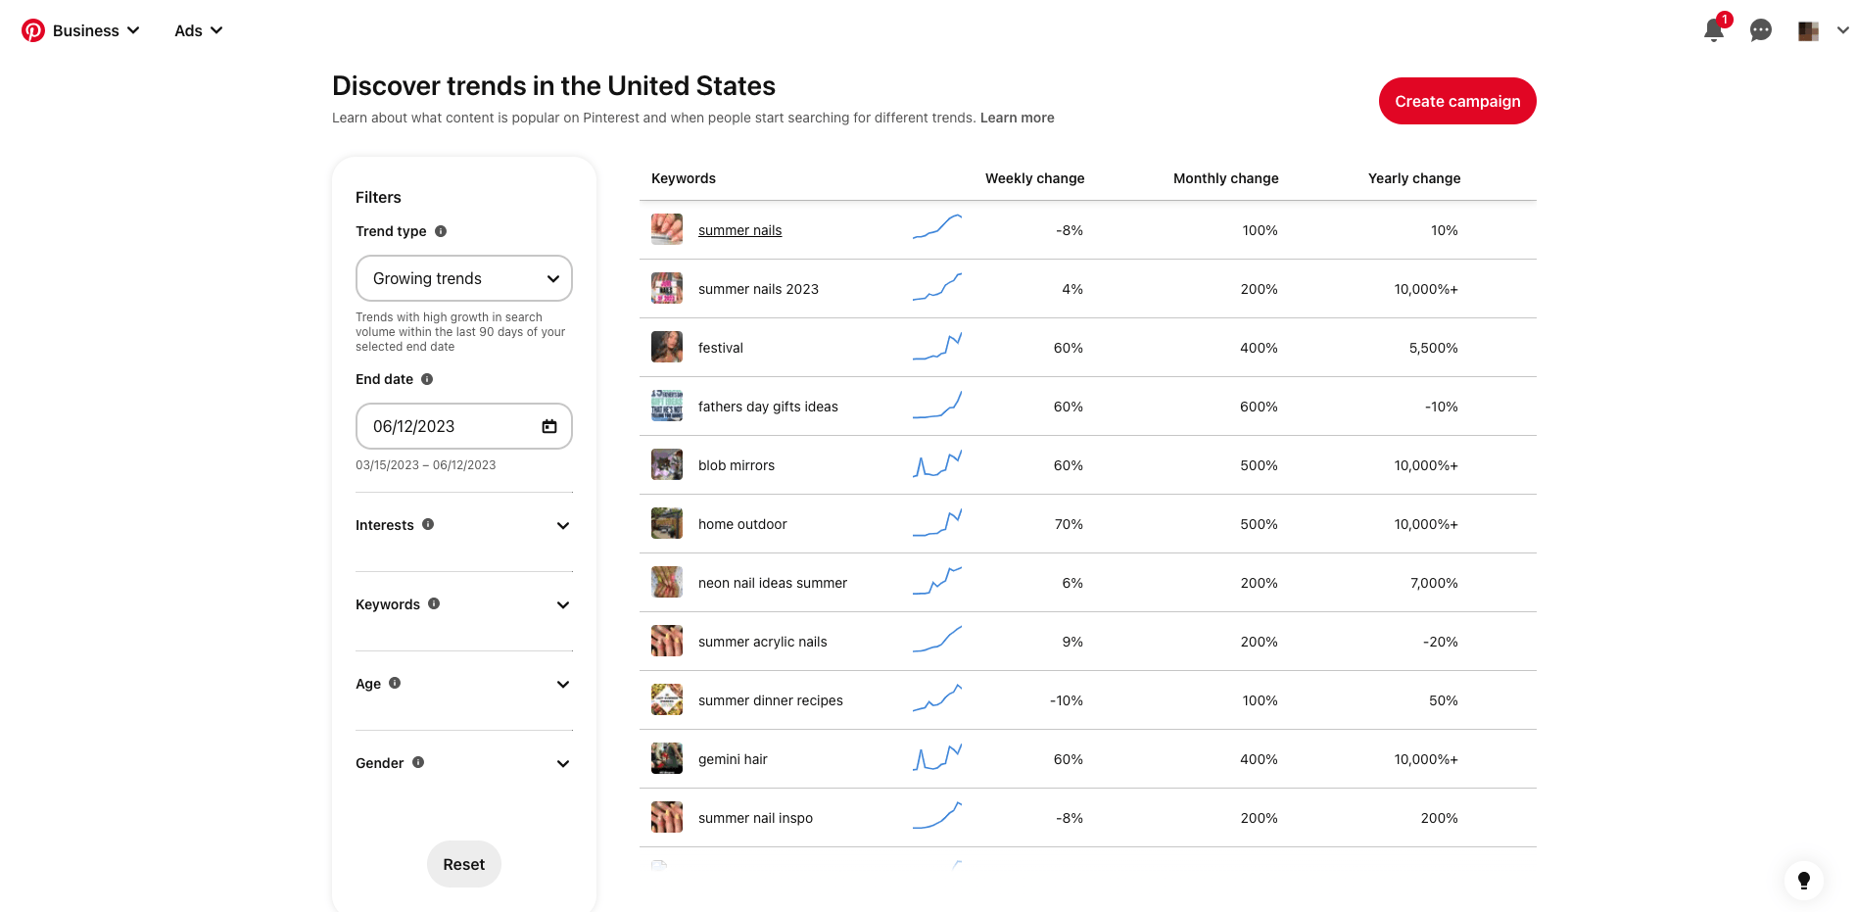Click the Trend type info icon
1856x912 pixels.
(440, 231)
